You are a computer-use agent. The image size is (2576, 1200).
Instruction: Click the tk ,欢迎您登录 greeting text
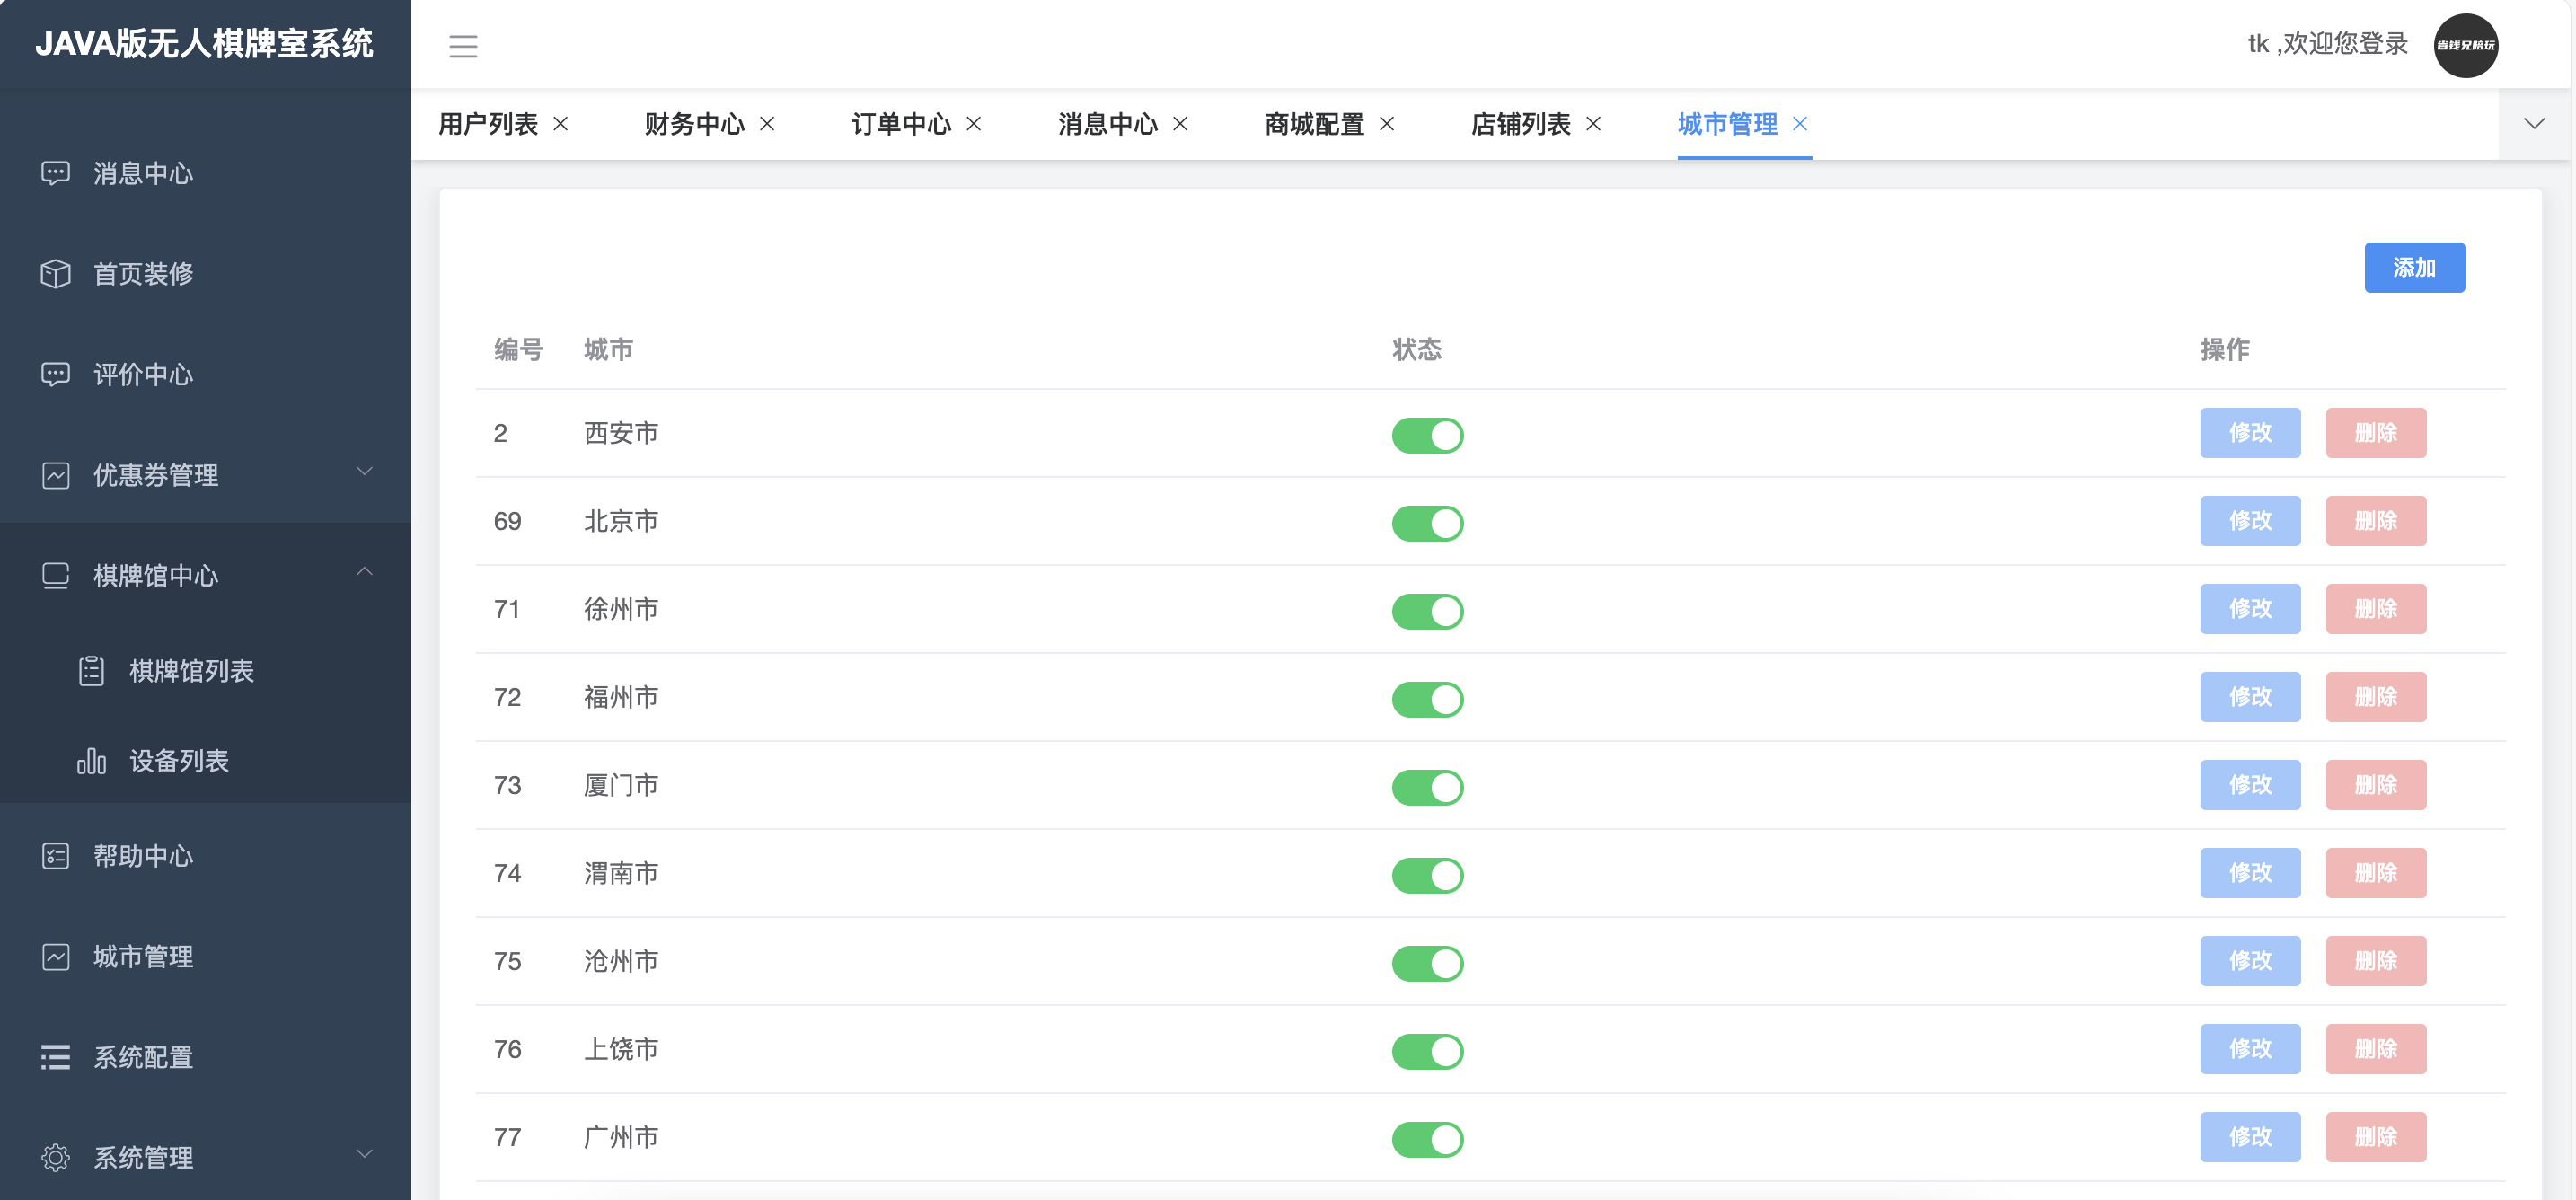point(2327,44)
